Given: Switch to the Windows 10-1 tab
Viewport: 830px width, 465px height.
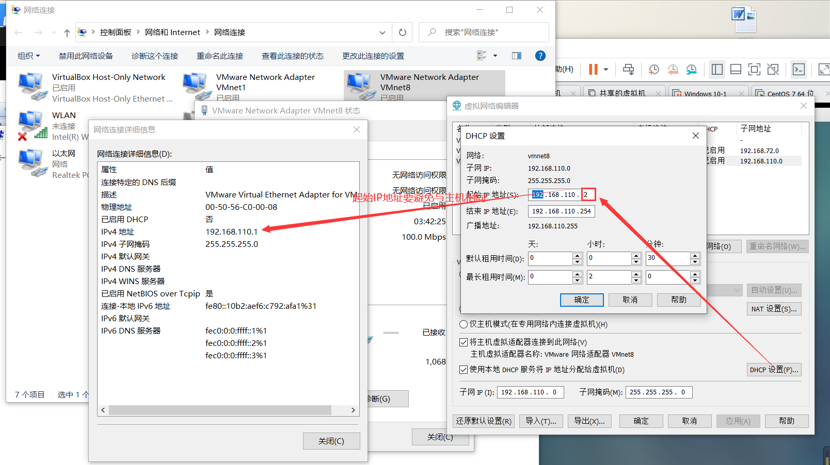Looking at the screenshot, I should pos(705,93).
